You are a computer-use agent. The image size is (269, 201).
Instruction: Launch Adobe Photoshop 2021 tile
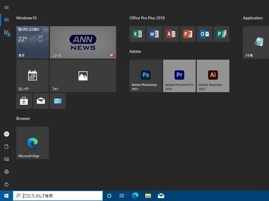pos(146,76)
